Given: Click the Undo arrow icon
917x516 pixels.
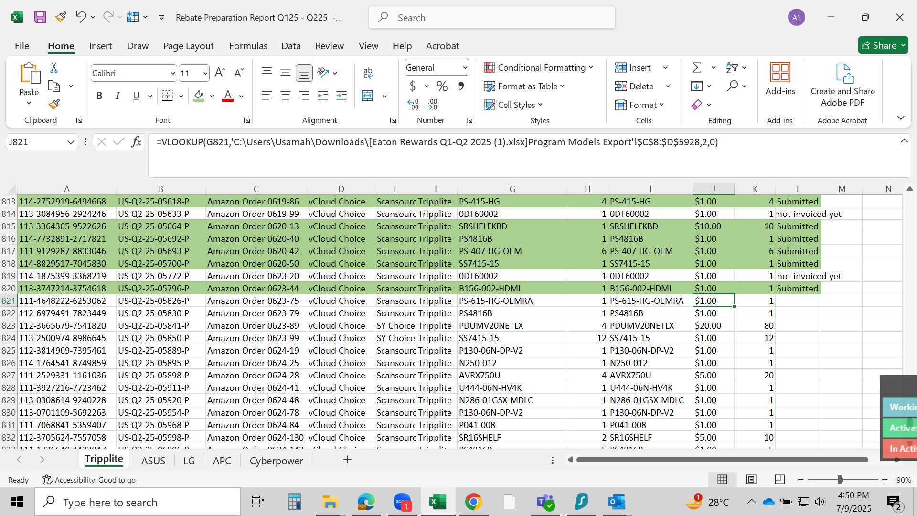Looking at the screenshot, I should click(x=80, y=17).
